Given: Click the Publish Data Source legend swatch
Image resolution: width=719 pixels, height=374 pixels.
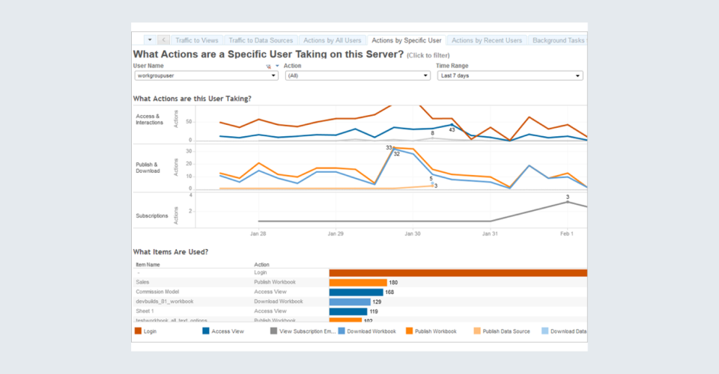Looking at the screenshot, I should [x=477, y=330].
